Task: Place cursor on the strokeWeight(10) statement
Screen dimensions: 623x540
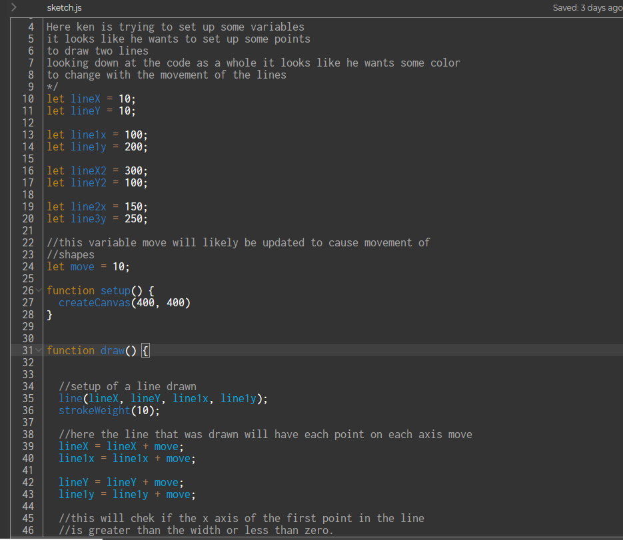Action: tap(109, 411)
